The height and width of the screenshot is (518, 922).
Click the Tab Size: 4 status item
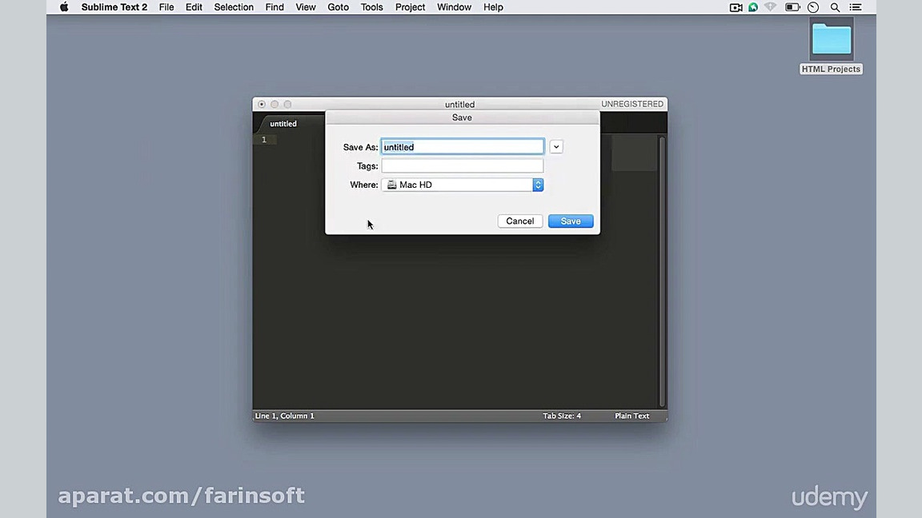tap(562, 416)
